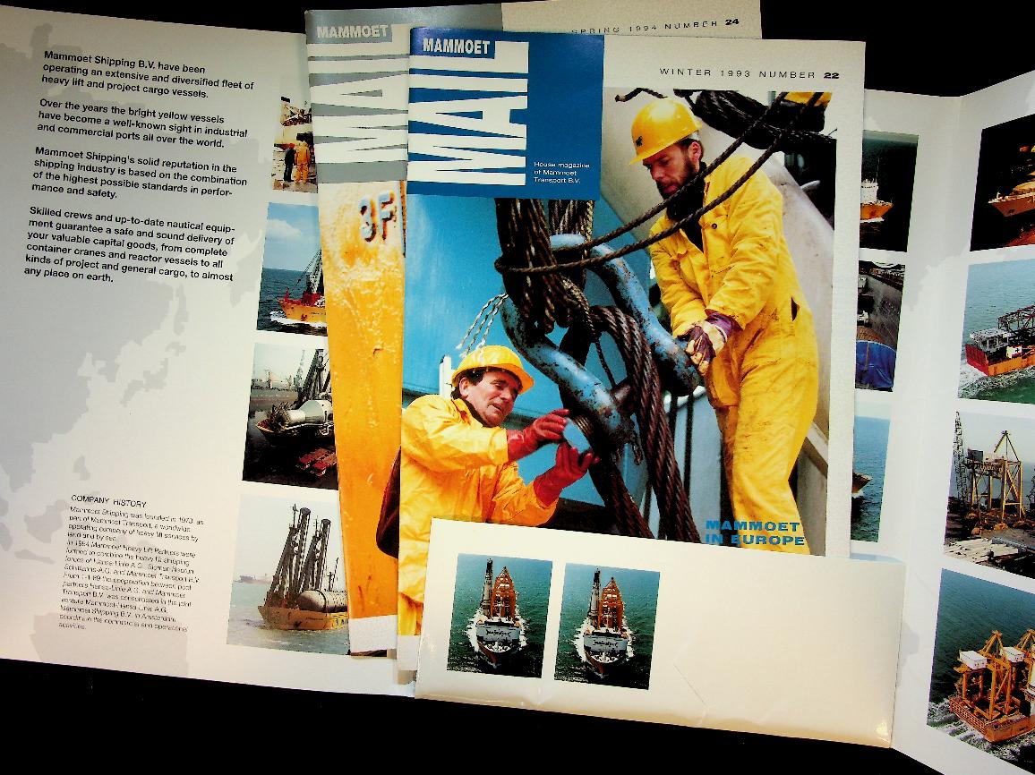Open the left-folder photo of red crane ship at sea
Screen dimensions: 1035x775
(x=294, y=267)
